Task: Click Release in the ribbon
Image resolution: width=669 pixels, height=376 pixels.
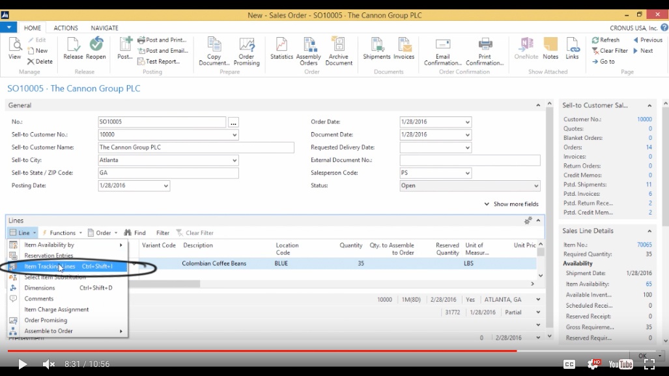Action: 73,48
